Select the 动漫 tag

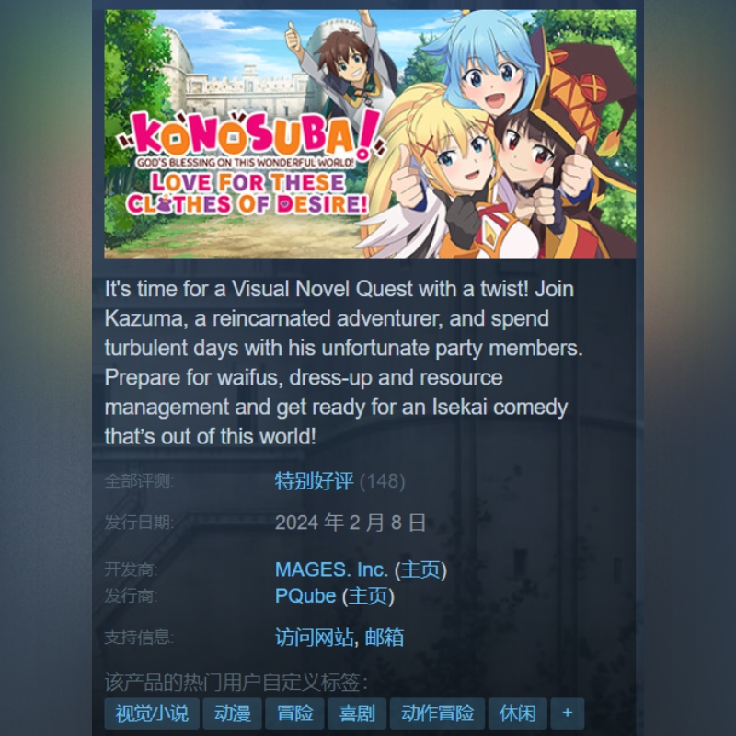(233, 714)
